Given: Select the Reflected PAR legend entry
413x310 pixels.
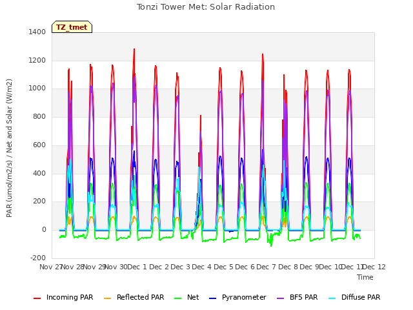Looking at the screenshot, I should [x=134, y=297].
